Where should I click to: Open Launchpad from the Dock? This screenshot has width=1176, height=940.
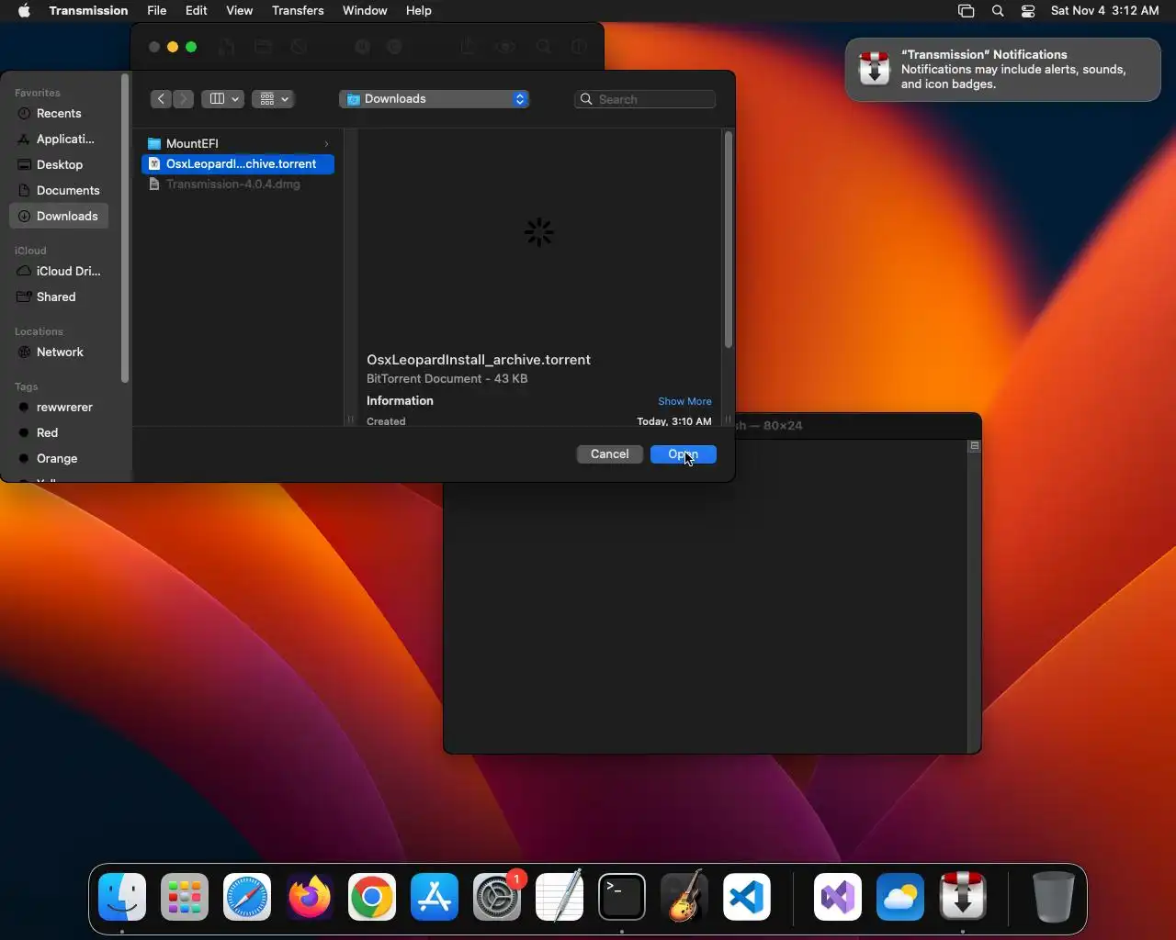185,897
